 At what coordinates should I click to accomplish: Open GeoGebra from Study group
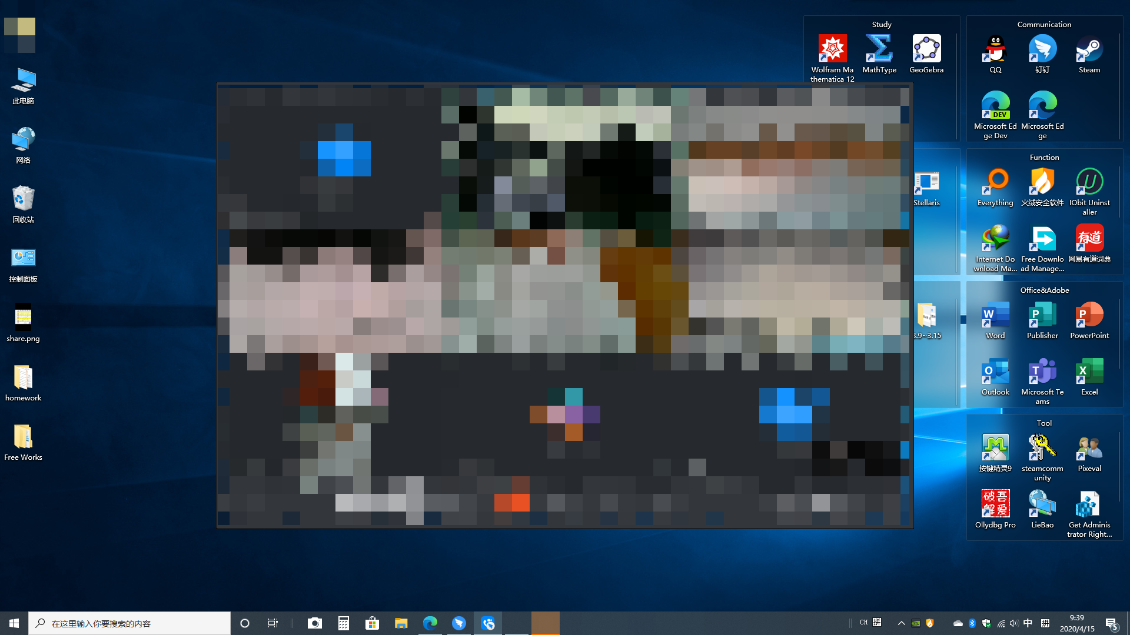coord(926,49)
